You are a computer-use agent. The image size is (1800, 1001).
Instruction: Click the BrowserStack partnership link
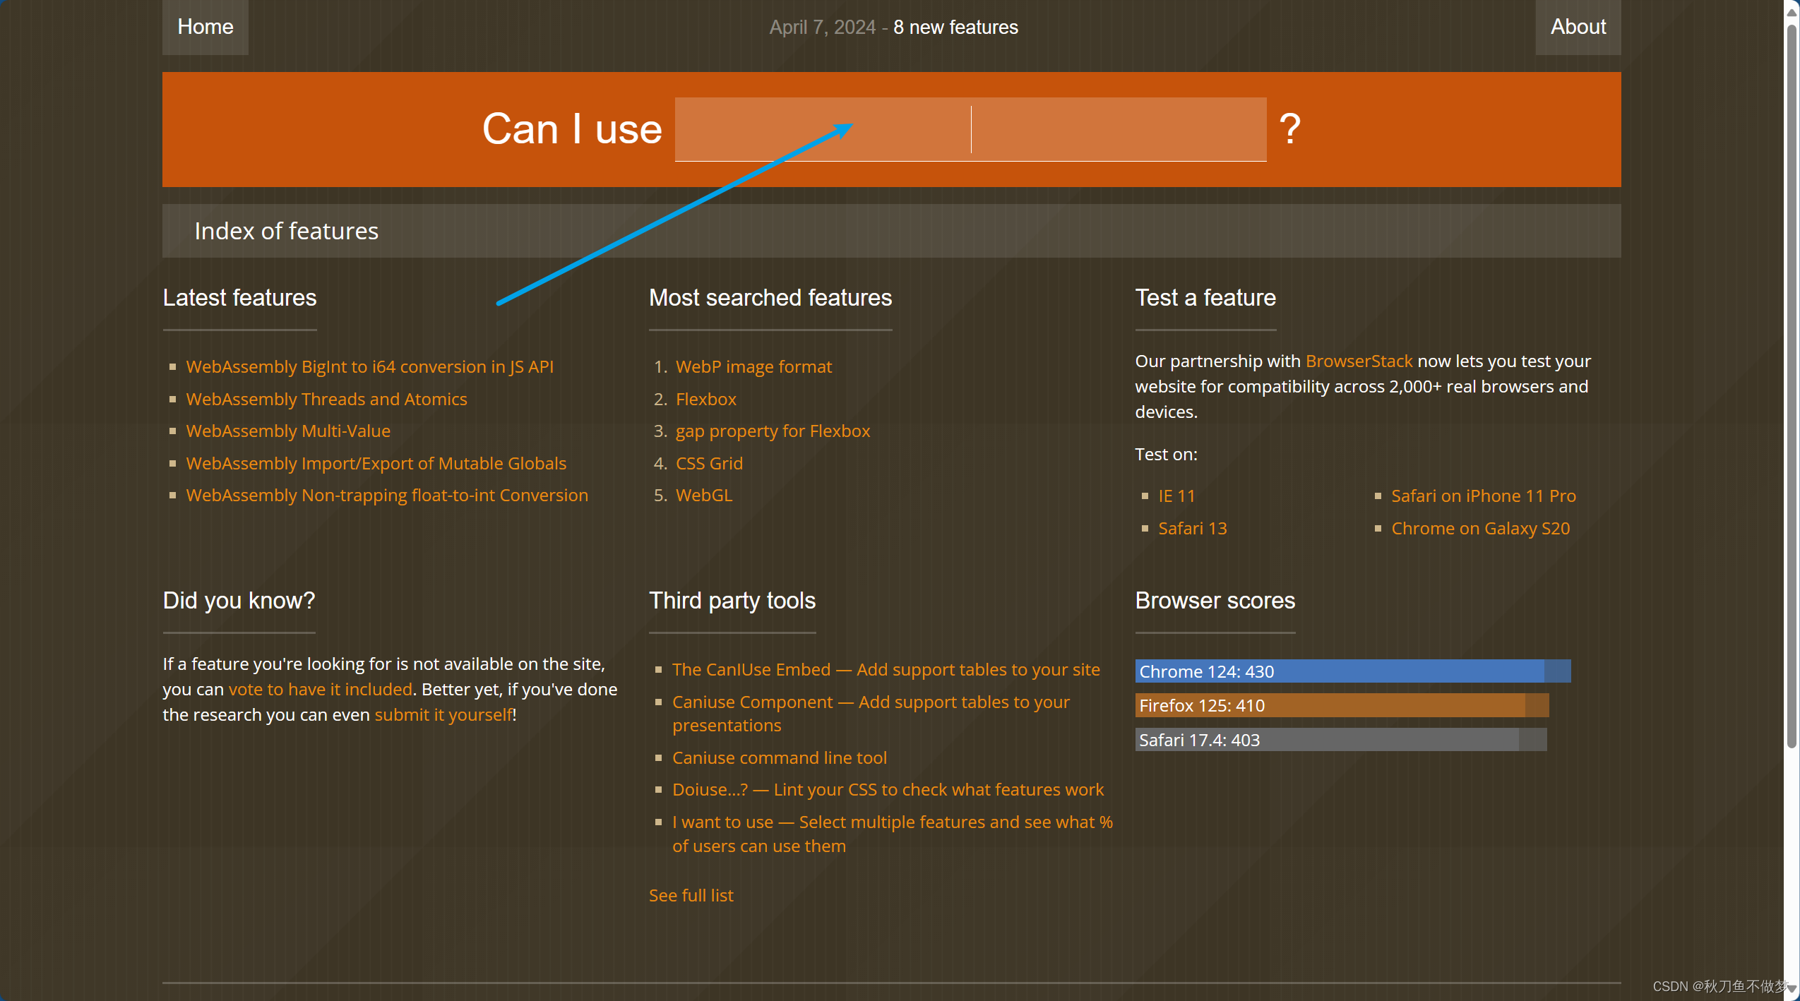pos(1359,361)
